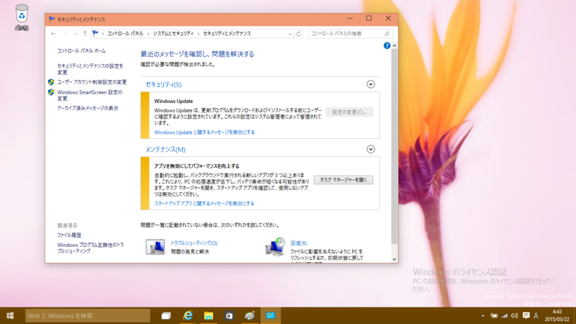Click the window title bar flag icon
Image resolution: width=576 pixels, height=324 pixels.
(x=52, y=19)
